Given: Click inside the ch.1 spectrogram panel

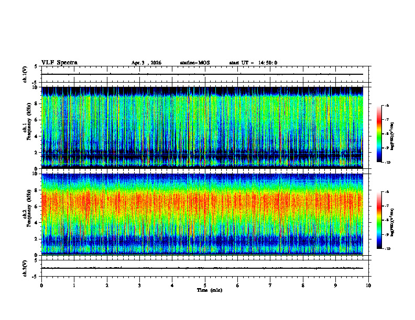Looking at the screenshot, I should [202, 128].
